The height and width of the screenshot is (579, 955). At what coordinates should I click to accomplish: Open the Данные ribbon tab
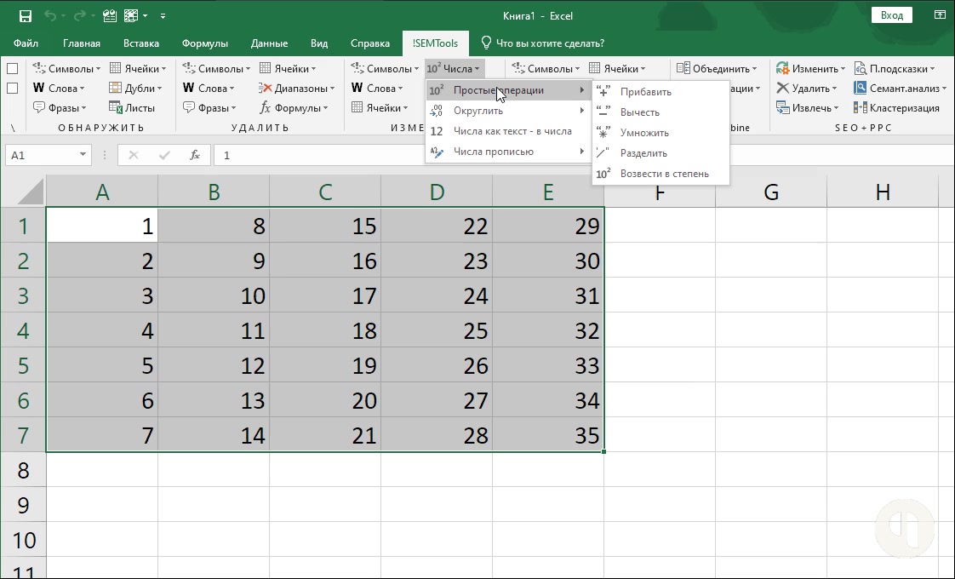coord(268,43)
